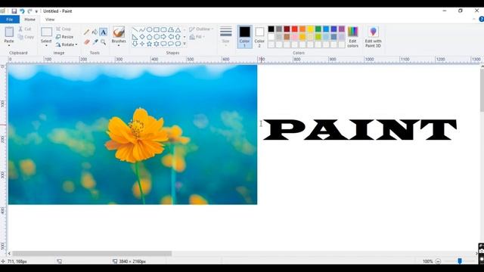Pick the purple palette color

pyautogui.click(x=342, y=29)
